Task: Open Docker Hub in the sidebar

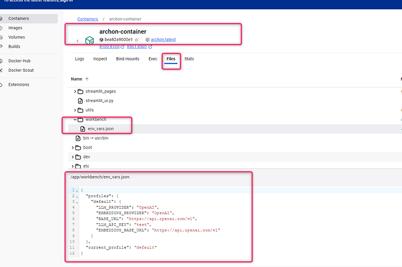Action: click(19, 61)
